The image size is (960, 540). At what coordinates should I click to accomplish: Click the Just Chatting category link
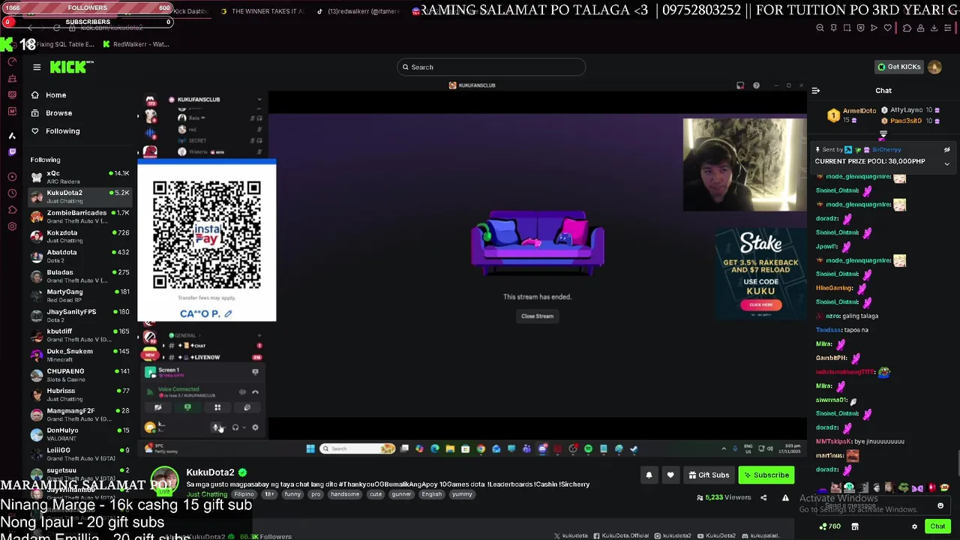coord(206,495)
